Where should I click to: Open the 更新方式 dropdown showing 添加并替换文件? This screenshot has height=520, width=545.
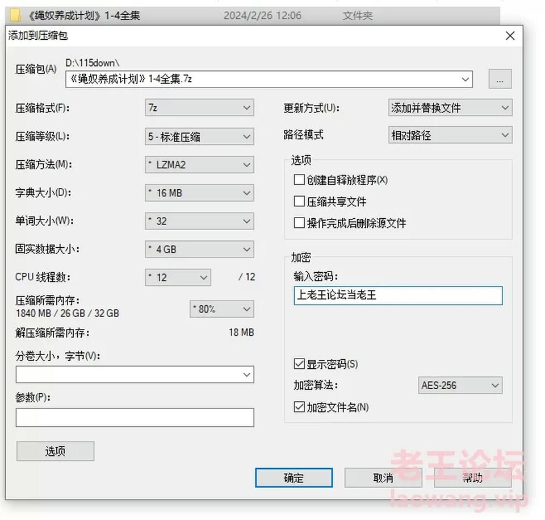pyautogui.click(x=450, y=108)
